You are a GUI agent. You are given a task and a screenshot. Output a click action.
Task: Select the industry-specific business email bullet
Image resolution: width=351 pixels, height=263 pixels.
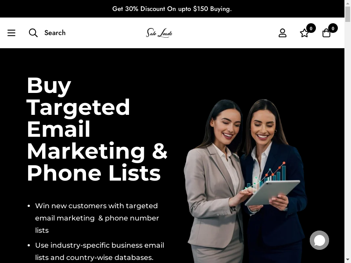pyautogui.click(x=100, y=251)
